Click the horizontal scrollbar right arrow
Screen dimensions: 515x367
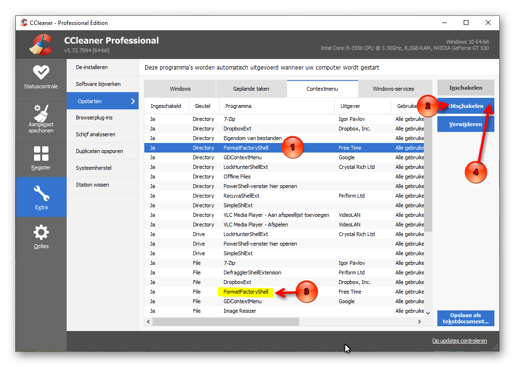420,321
